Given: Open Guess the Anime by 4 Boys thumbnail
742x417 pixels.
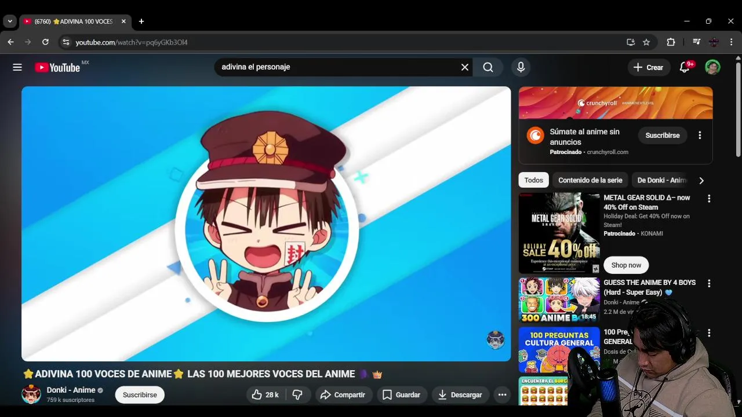Looking at the screenshot, I should pos(559,300).
